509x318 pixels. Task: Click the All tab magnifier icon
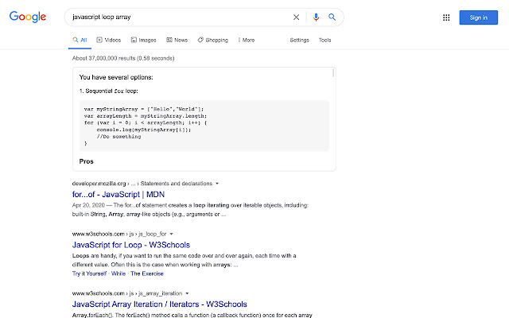76,40
